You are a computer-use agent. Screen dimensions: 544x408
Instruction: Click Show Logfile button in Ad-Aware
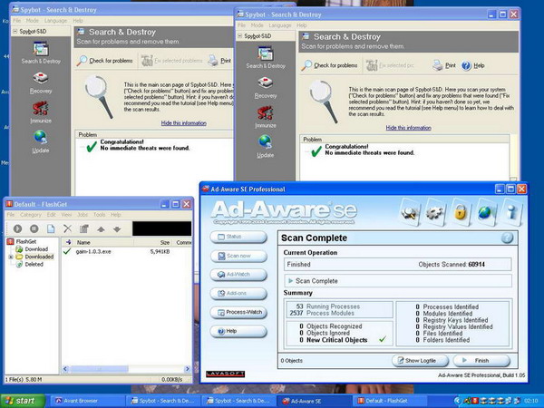(421, 361)
